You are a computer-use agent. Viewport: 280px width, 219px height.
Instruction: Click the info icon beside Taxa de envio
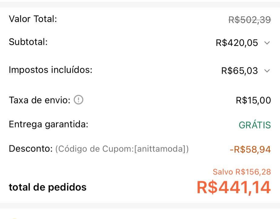pyautogui.click(x=78, y=100)
